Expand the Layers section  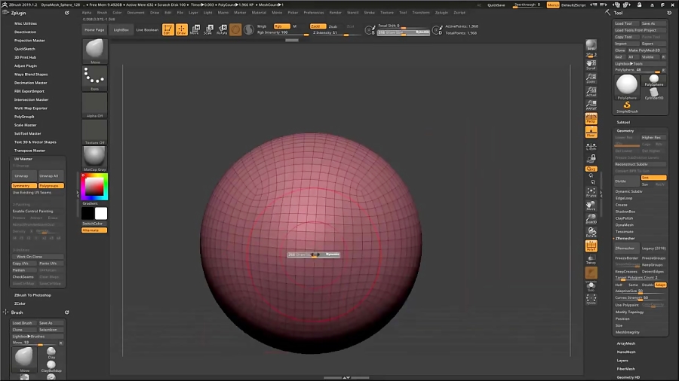coord(622,360)
